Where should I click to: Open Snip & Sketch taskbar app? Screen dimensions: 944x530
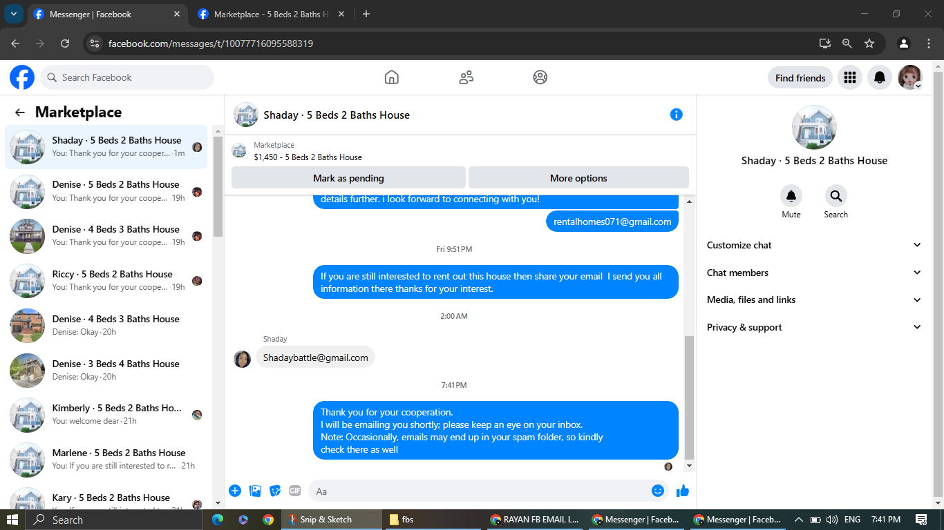[332, 520]
